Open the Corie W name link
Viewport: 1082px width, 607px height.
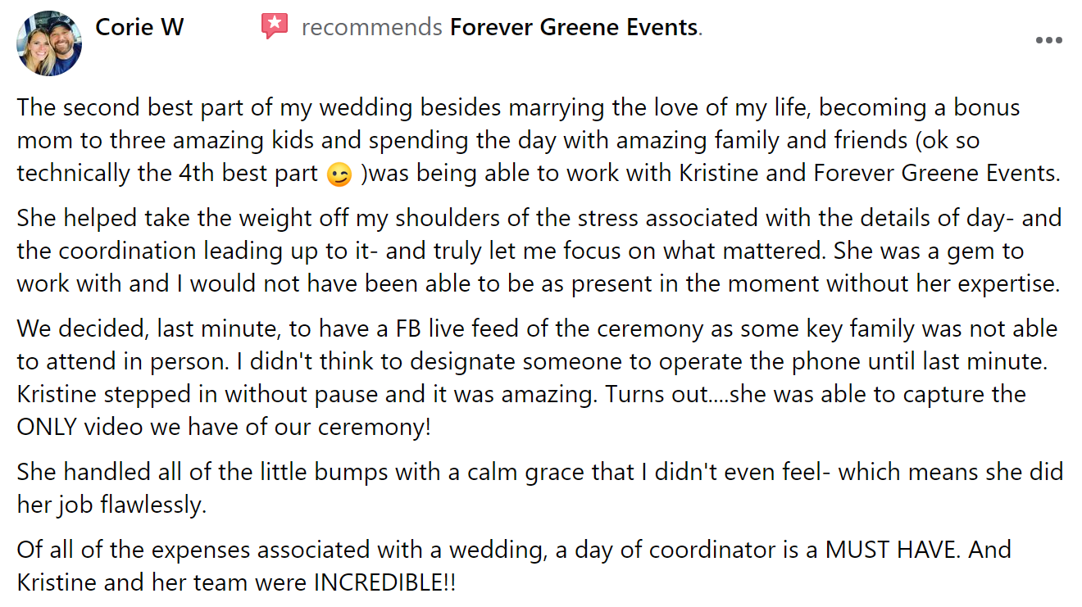coord(139,27)
